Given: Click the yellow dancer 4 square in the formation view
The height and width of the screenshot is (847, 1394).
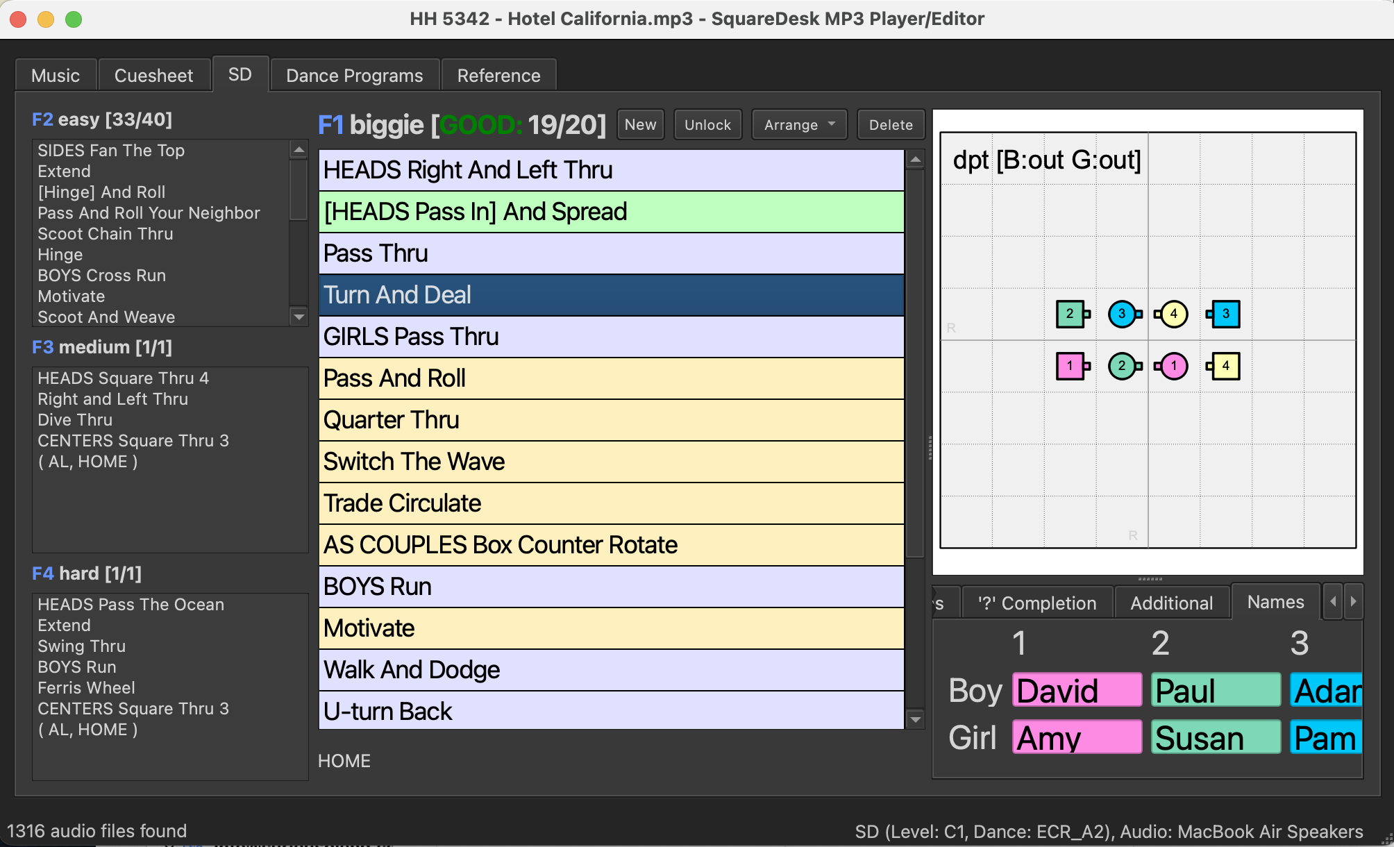Looking at the screenshot, I should [1227, 366].
